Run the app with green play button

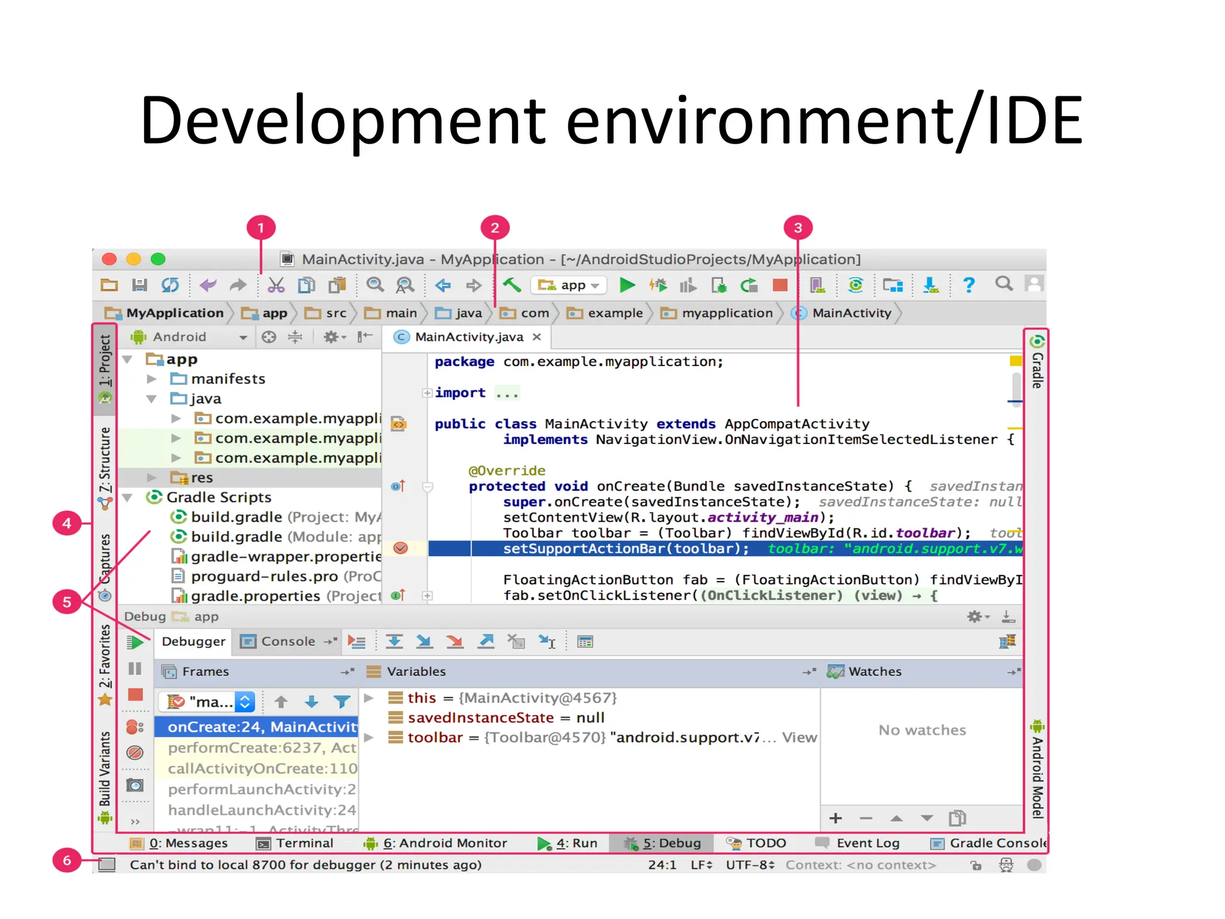pyautogui.click(x=627, y=285)
